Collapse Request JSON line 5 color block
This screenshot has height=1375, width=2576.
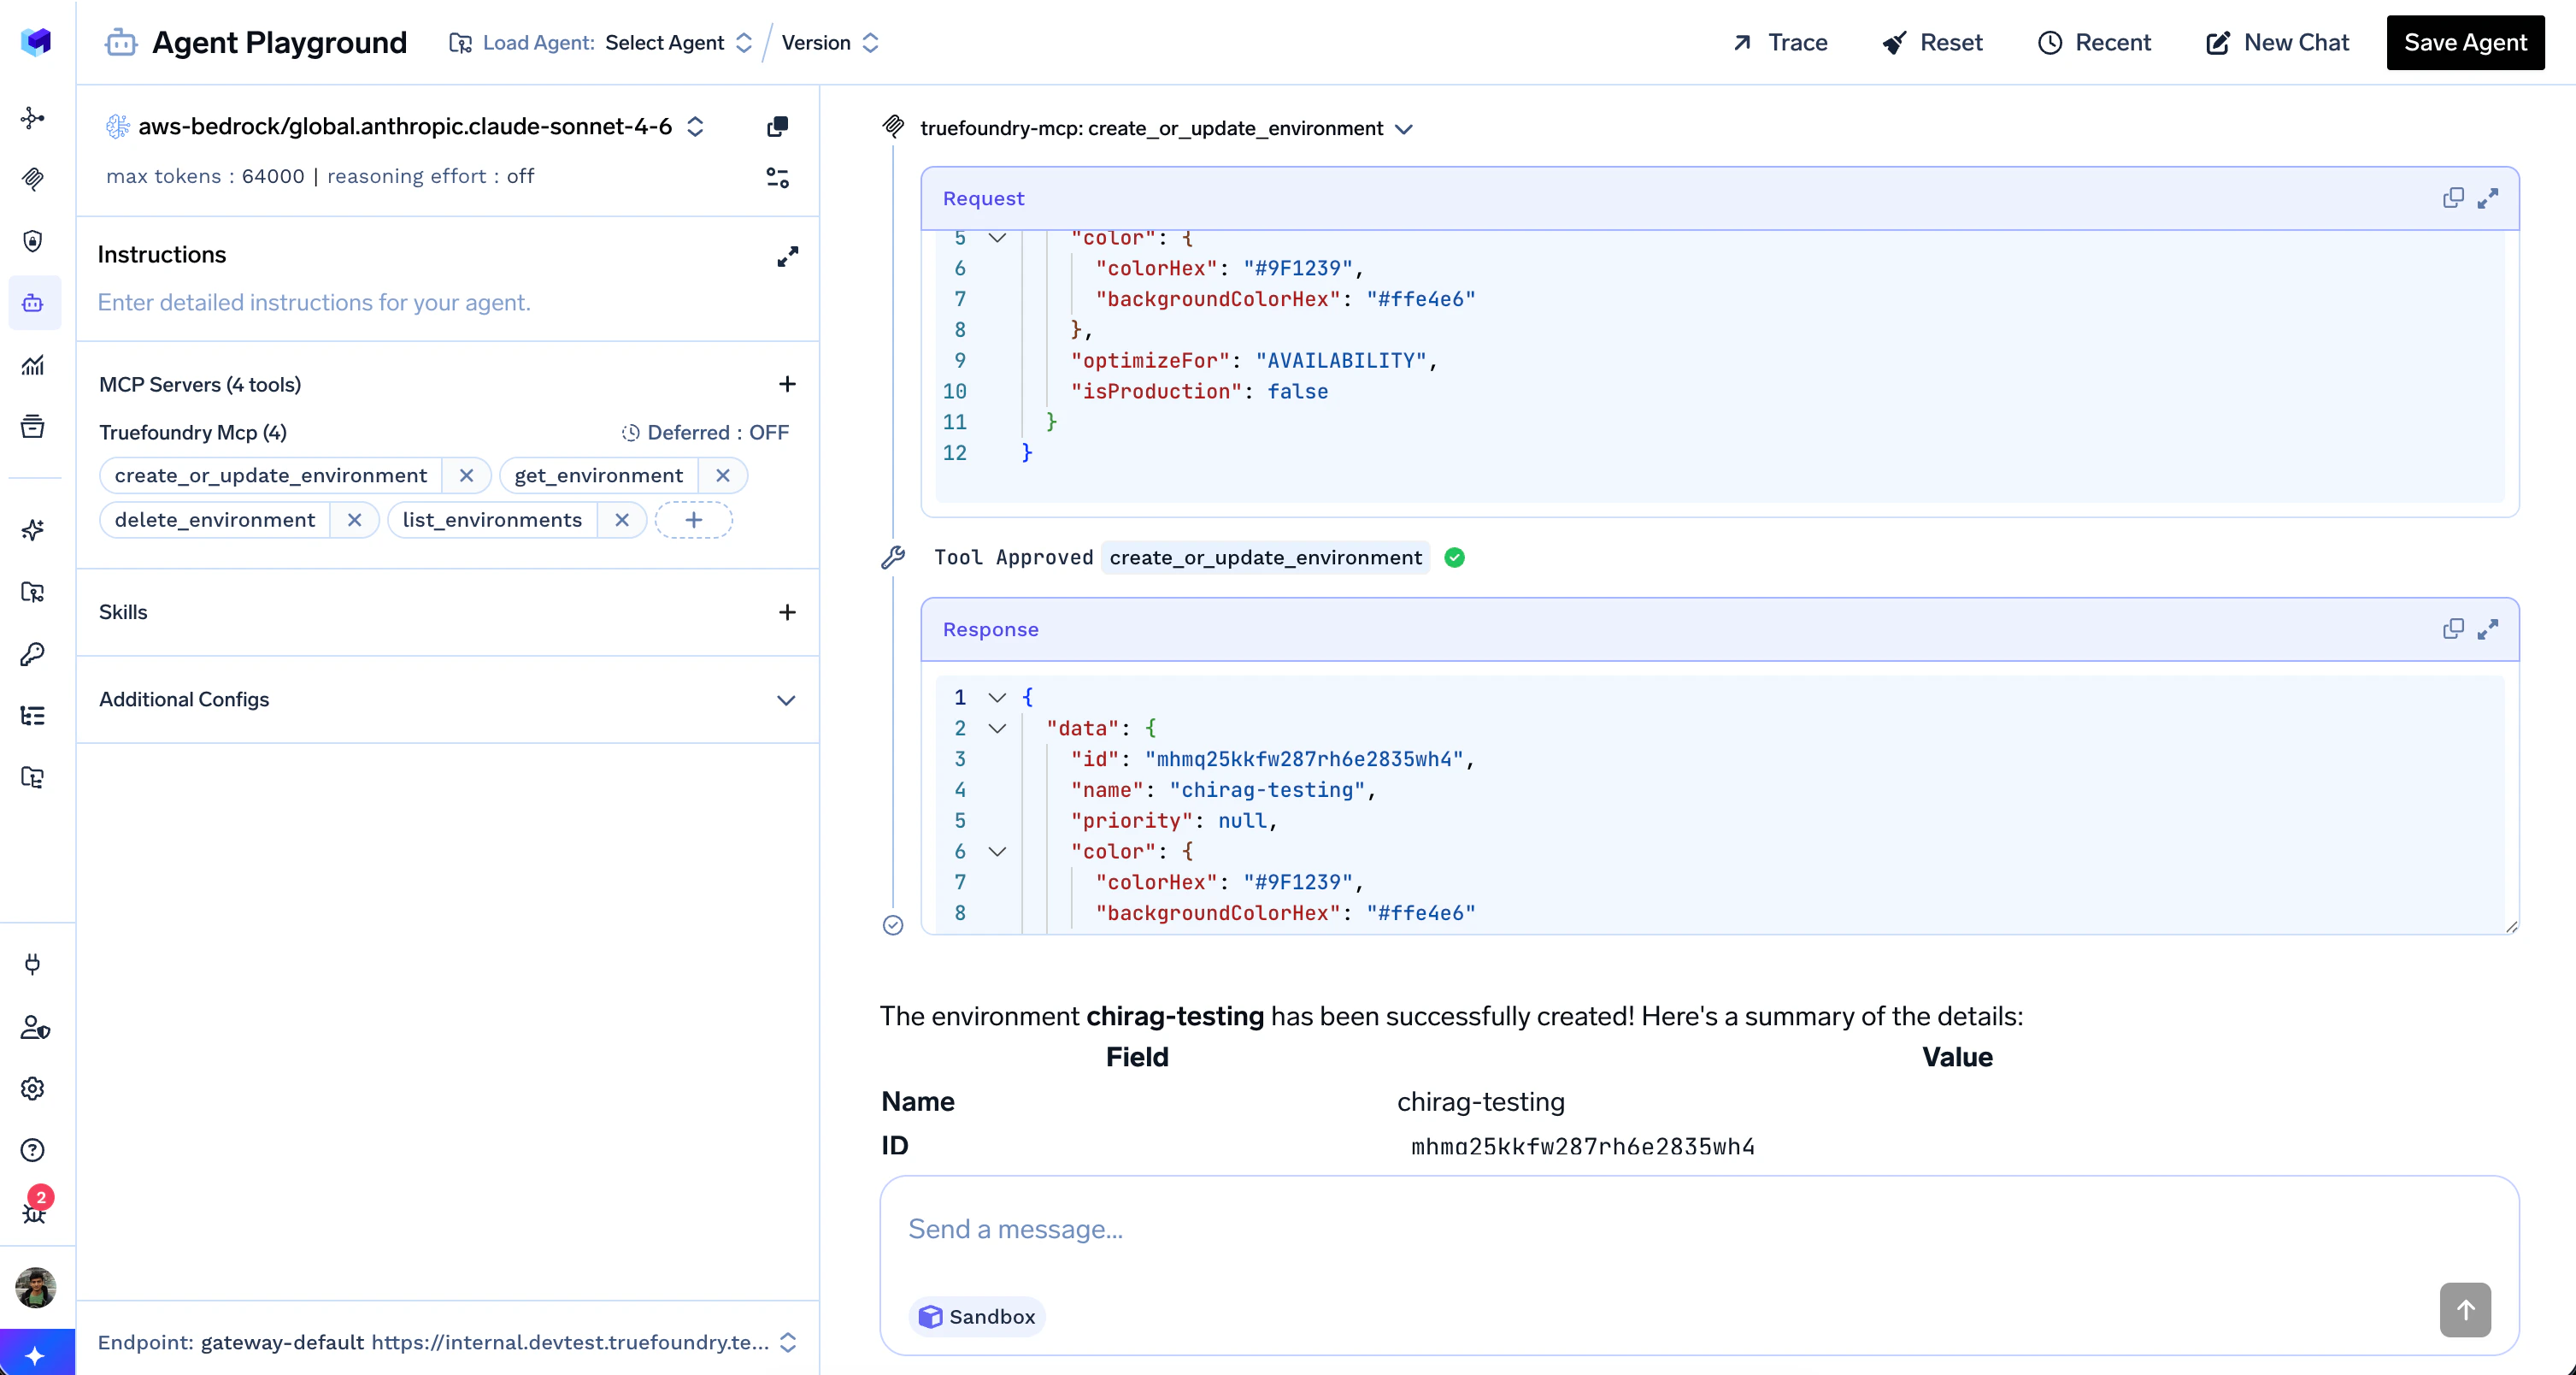click(x=997, y=237)
